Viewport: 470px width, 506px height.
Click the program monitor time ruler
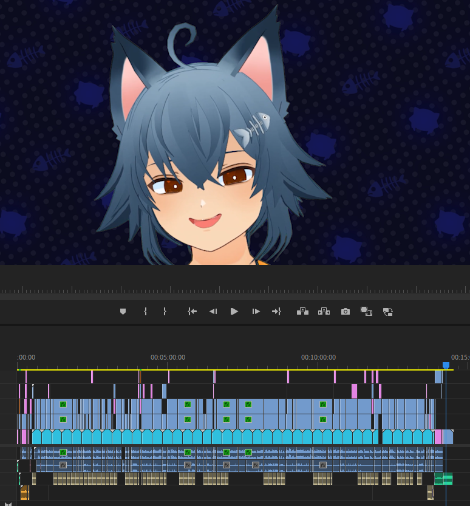(235, 289)
